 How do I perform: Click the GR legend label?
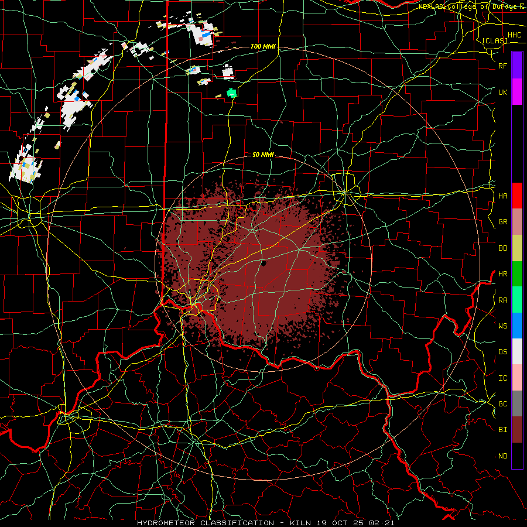click(x=503, y=222)
